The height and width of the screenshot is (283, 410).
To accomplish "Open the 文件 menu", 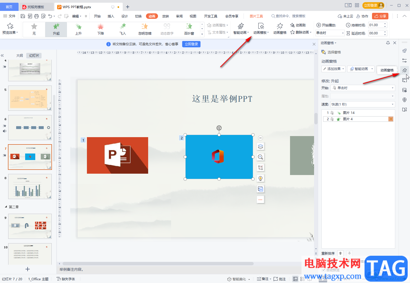I will [9, 16].
